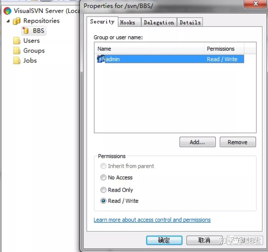Select the No Access radio button
The image size is (268, 252).
[x=103, y=178]
